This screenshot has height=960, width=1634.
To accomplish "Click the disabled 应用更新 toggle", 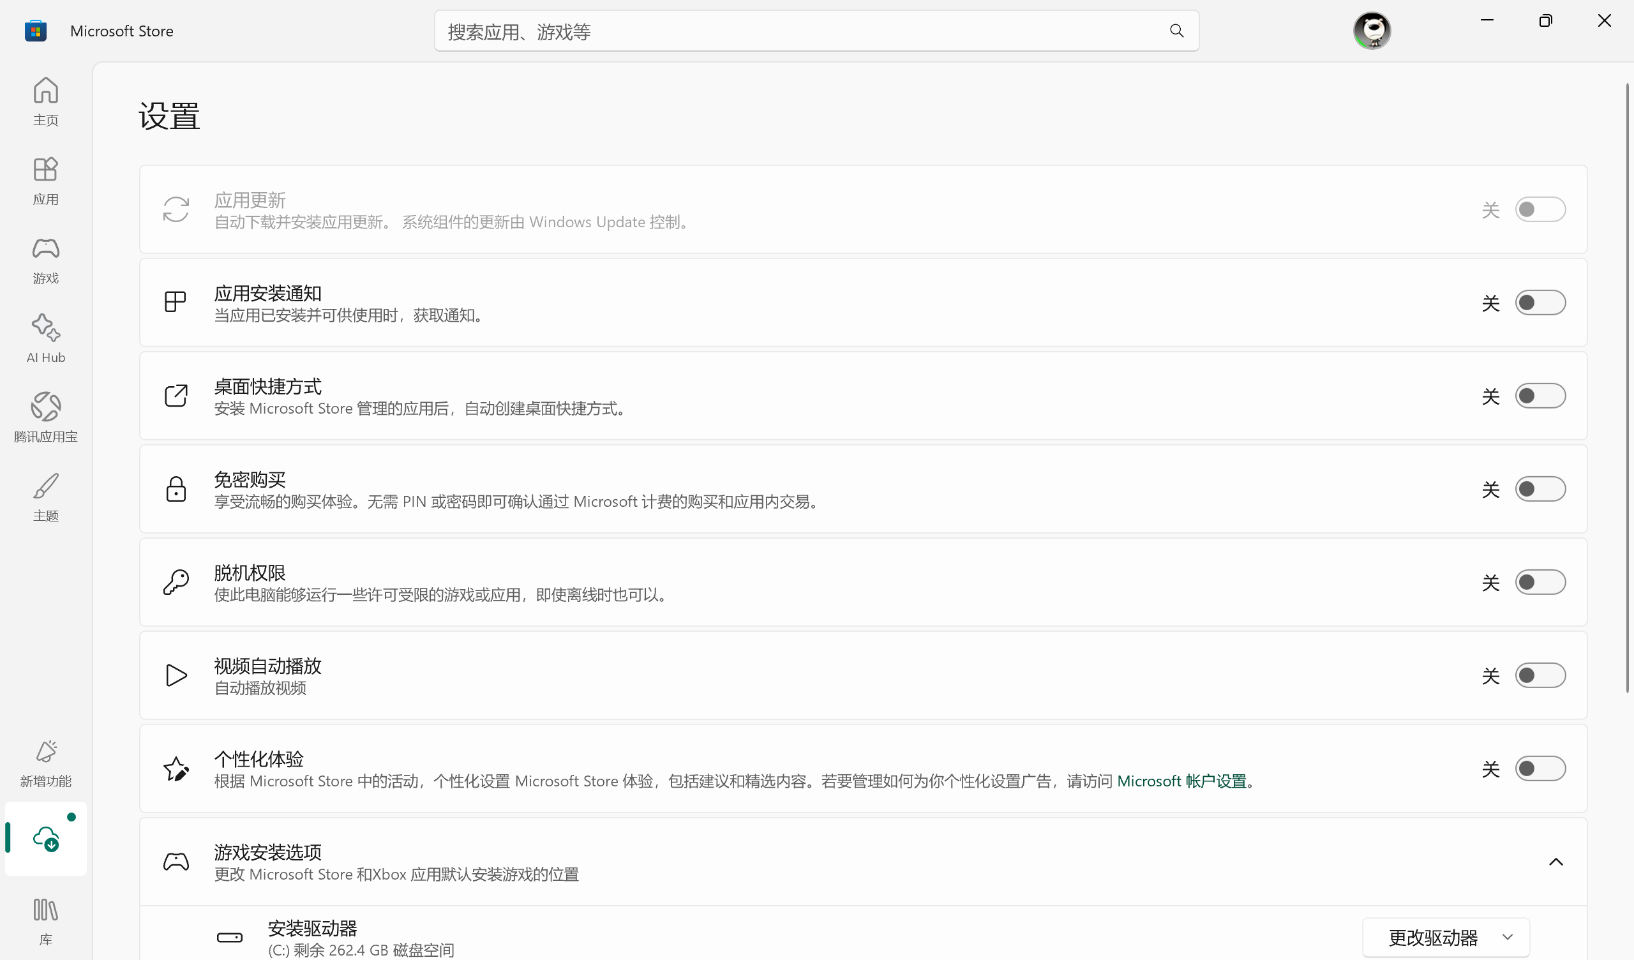I will [1540, 209].
